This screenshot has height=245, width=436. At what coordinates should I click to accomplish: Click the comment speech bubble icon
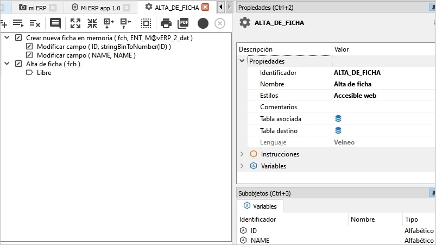coord(55,23)
